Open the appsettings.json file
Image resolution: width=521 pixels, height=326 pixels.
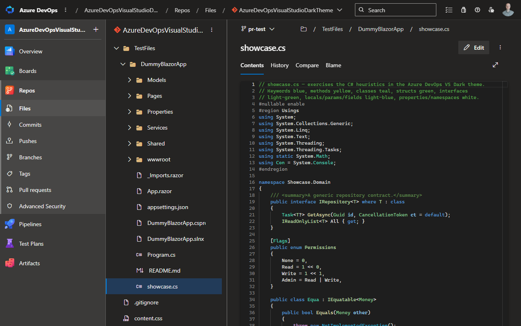pos(168,207)
